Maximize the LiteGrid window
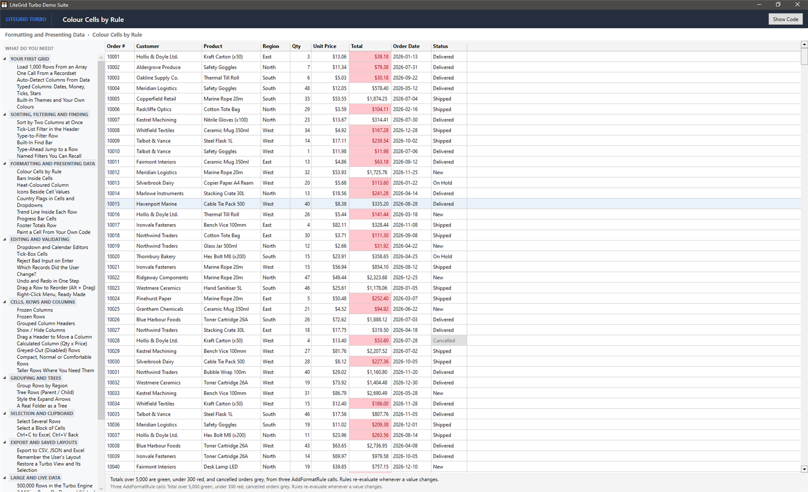The height and width of the screenshot is (492, 808). point(778,5)
